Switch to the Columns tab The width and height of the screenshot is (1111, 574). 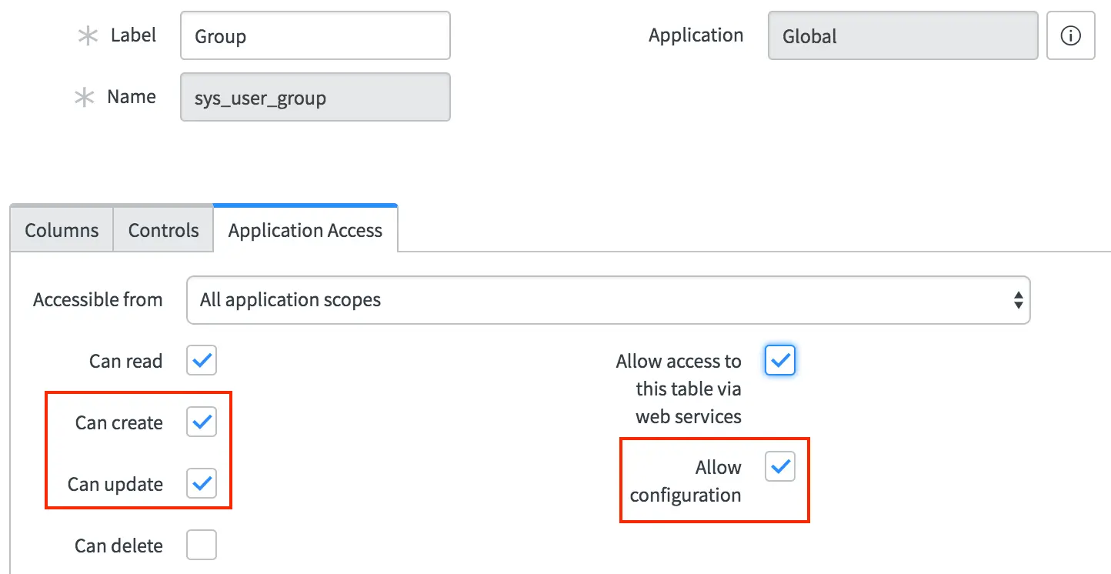[x=62, y=230]
